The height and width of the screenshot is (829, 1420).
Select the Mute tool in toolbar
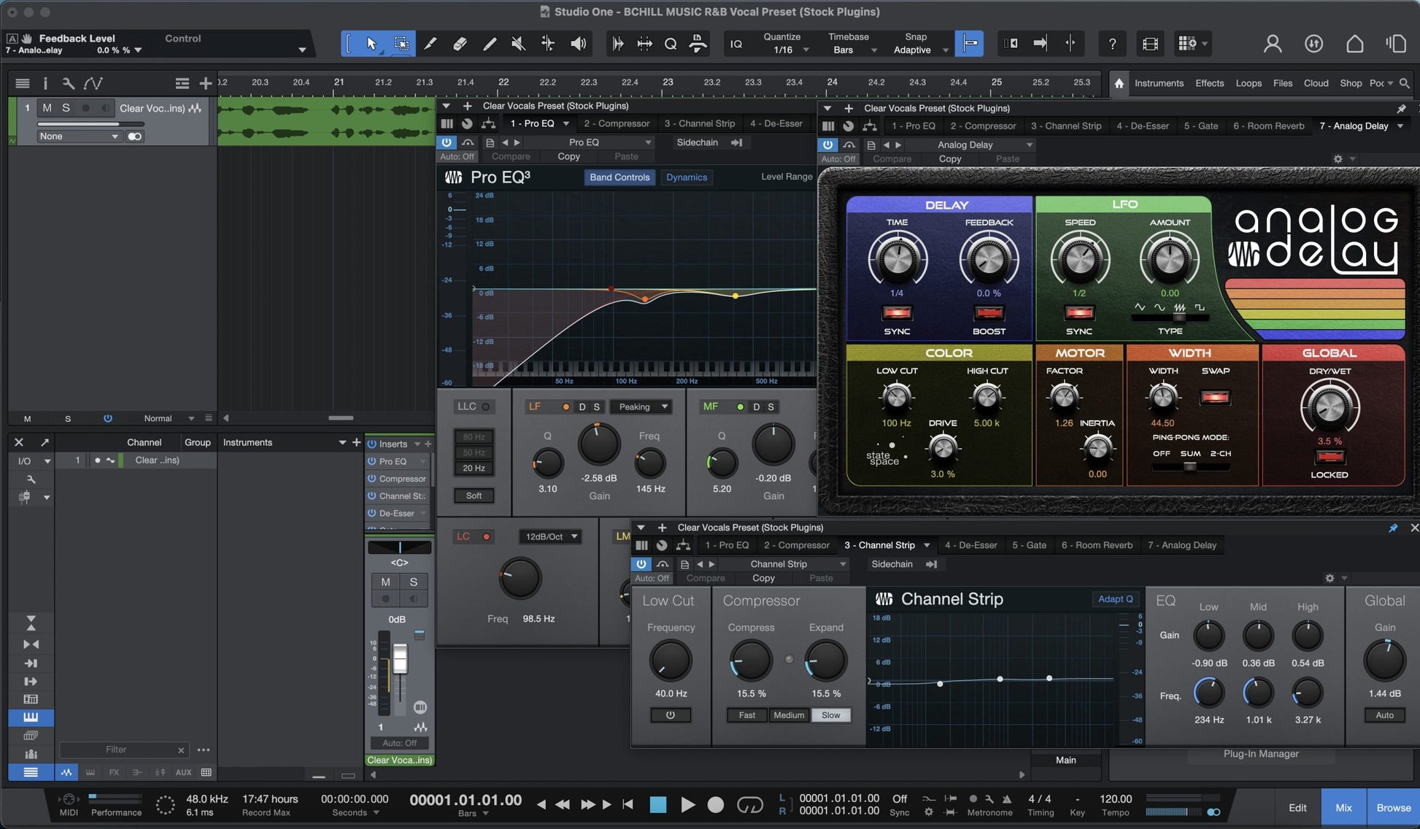518,44
